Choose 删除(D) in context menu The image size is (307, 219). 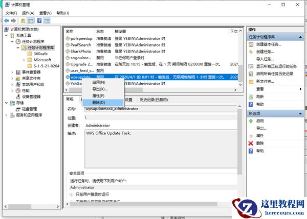click(103, 103)
